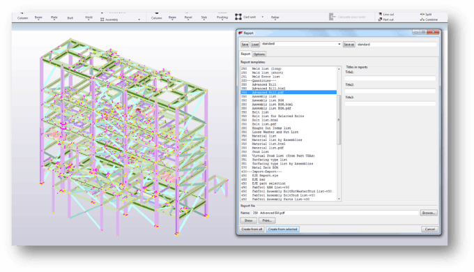Image resolution: width=474 pixels, height=272 pixels.
Task: Click the report file Name field
Action: (x=335, y=213)
